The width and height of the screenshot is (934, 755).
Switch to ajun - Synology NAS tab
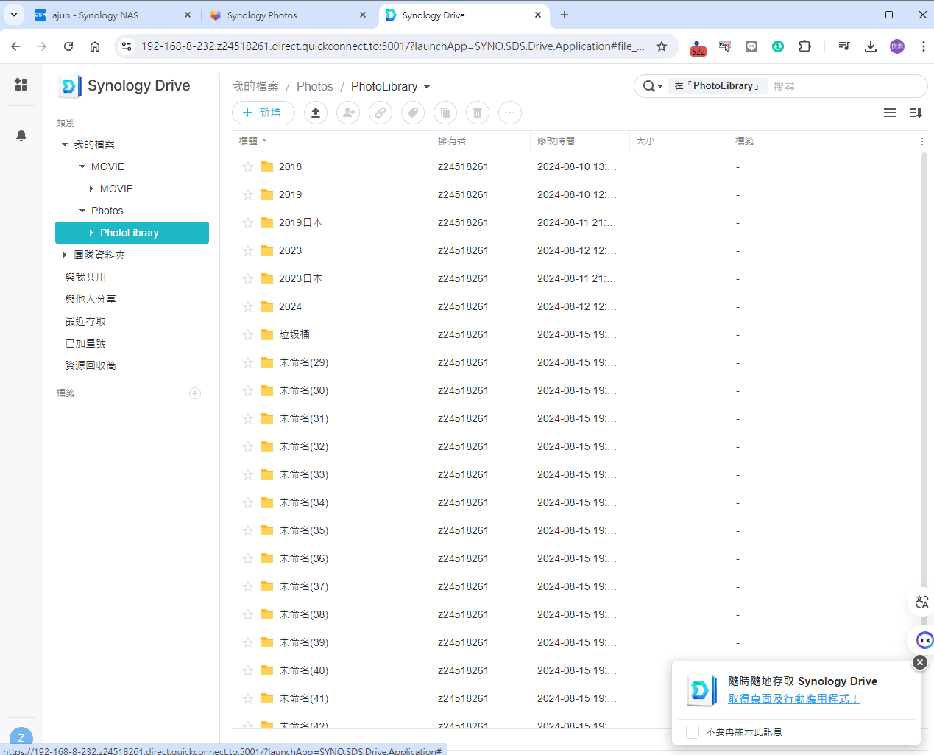pos(114,15)
